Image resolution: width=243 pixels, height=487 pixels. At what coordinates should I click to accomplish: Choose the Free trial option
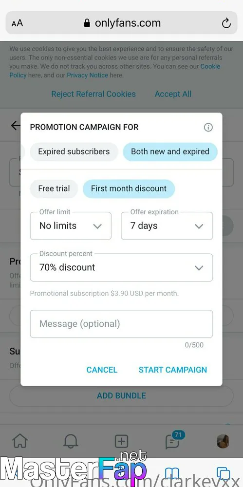(54, 188)
